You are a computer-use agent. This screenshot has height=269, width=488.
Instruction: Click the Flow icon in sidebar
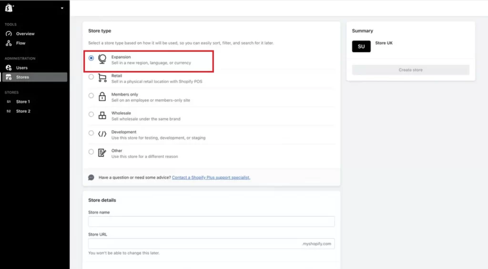coord(9,43)
